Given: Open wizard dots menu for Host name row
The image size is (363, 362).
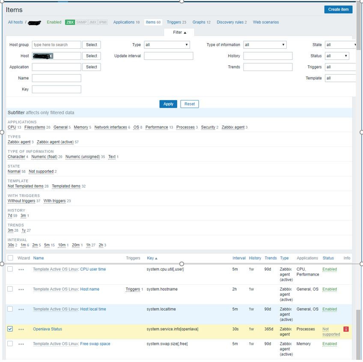Looking at the screenshot, I should click(21, 289).
